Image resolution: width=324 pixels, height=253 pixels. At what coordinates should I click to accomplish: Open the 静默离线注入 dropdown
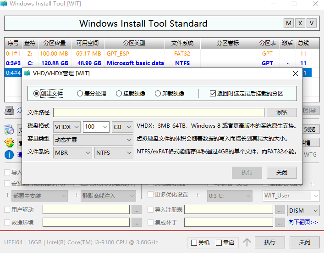(108, 196)
